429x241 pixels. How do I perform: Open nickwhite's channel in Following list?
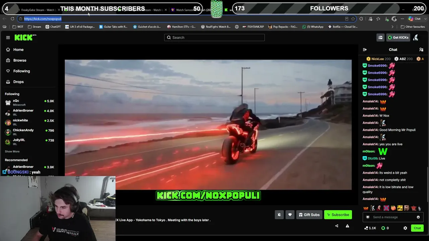pyautogui.click(x=29, y=122)
